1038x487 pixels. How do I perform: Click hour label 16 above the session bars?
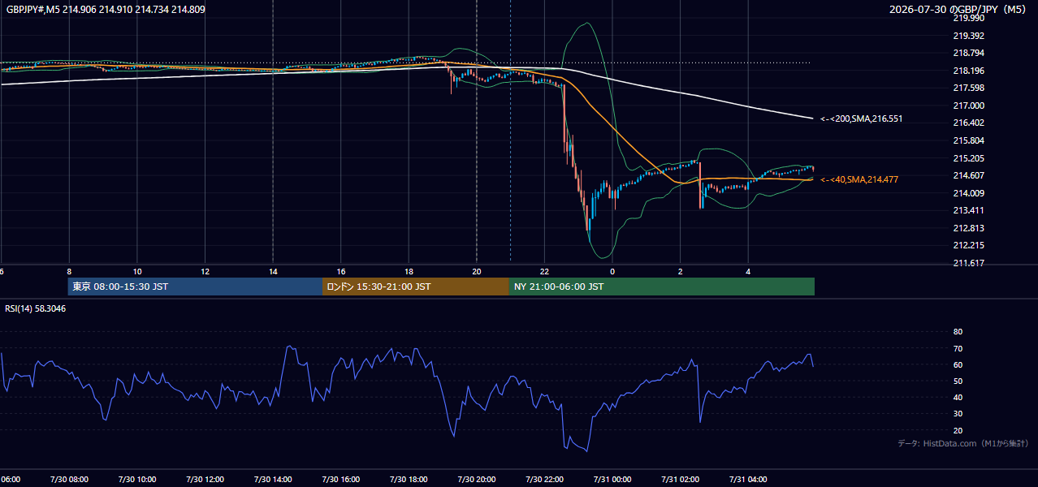click(341, 272)
